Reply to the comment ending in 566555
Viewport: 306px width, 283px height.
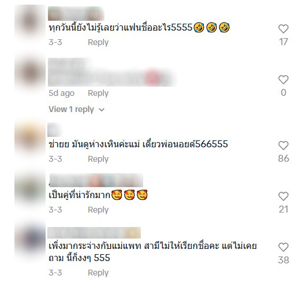tap(98, 159)
